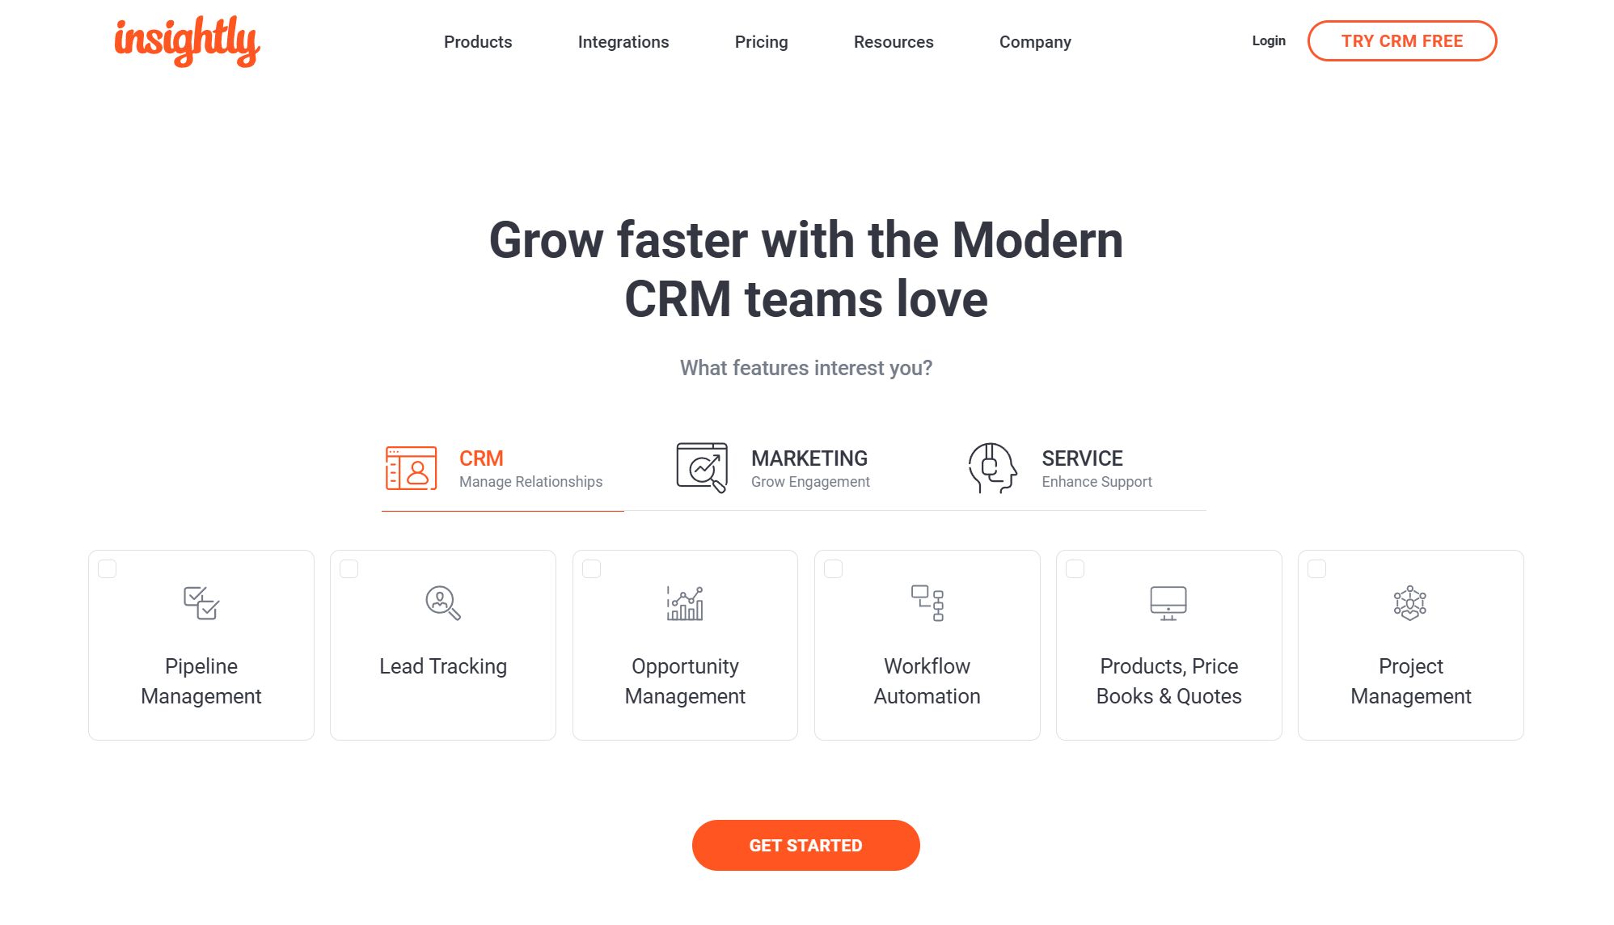Click the Project Management network icon
The width and height of the screenshot is (1614, 925).
click(1410, 602)
